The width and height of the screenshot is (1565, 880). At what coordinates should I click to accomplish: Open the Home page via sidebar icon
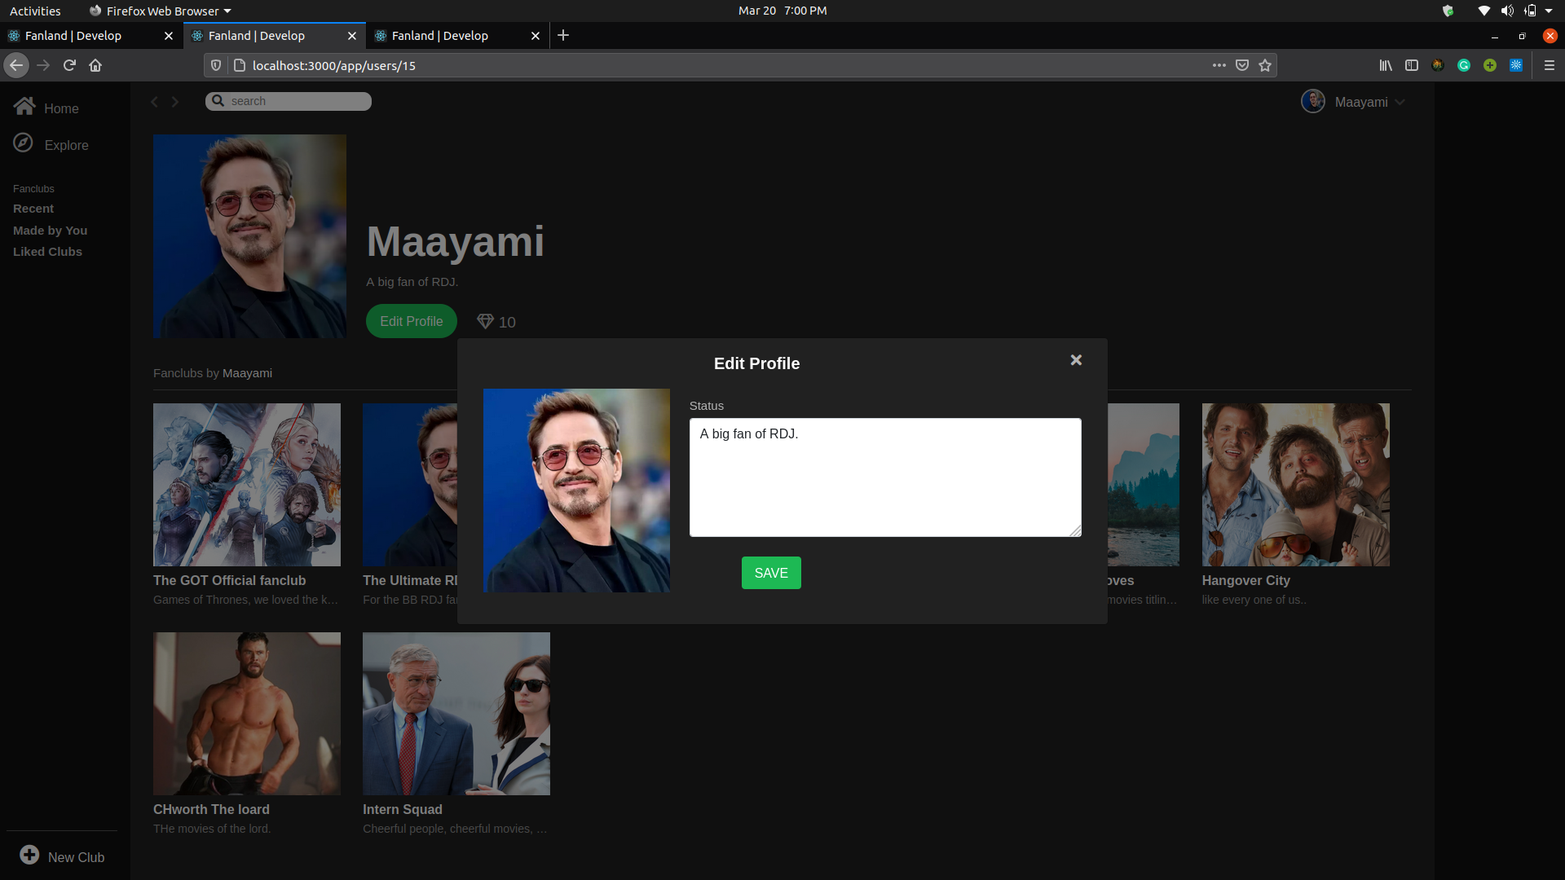(x=24, y=105)
